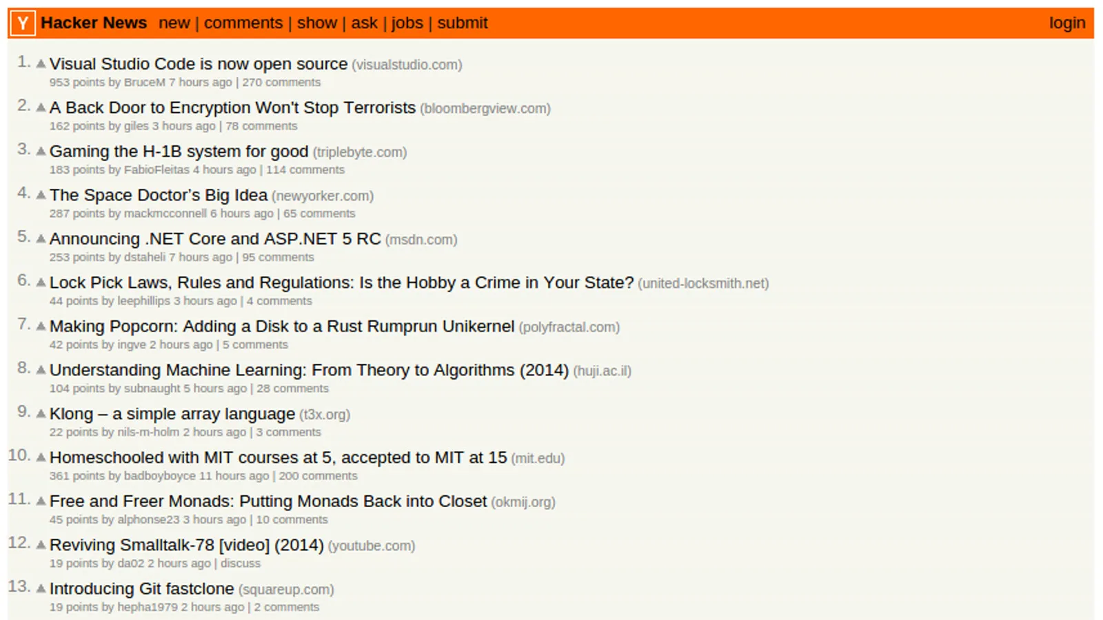Open the 'new' section in header
Viewport: 1103px width, 620px height.
click(x=174, y=23)
